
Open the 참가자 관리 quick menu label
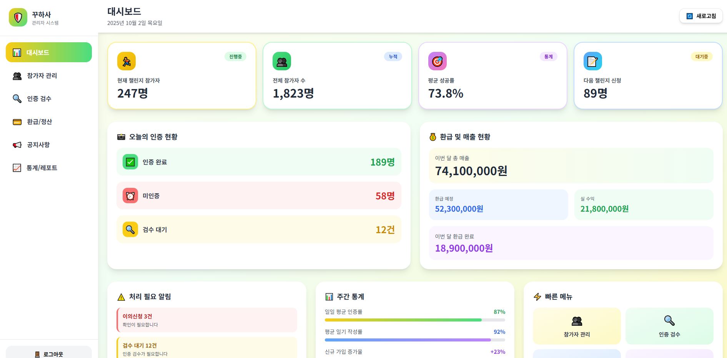coord(577,335)
